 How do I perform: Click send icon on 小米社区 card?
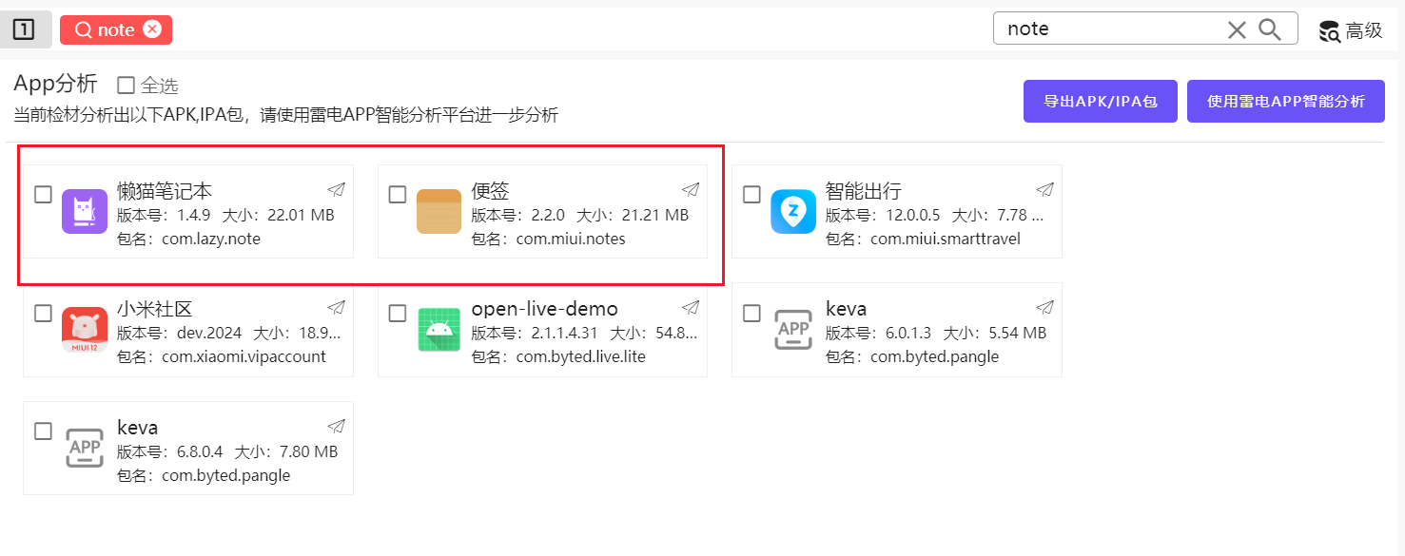point(336,307)
